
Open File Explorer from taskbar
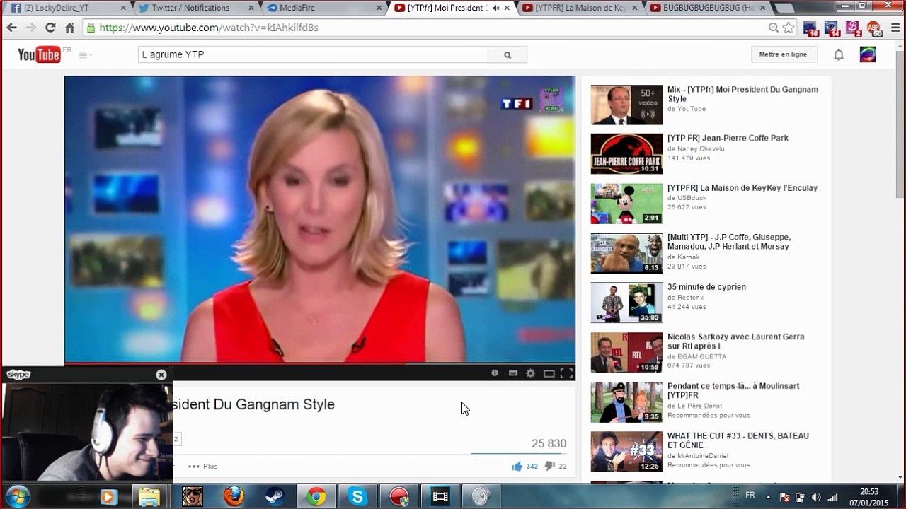click(x=149, y=496)
